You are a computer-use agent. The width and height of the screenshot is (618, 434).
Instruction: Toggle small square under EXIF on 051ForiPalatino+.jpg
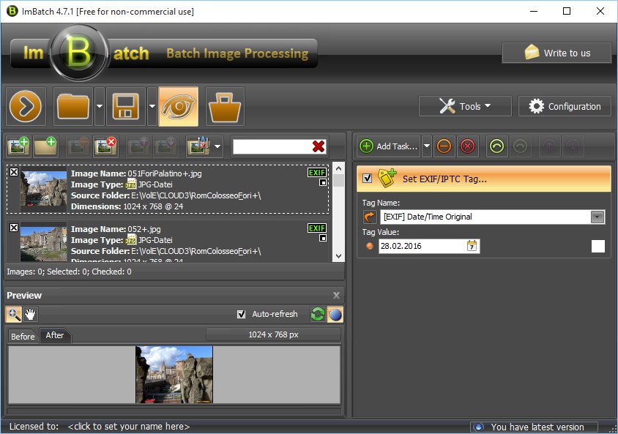point(323,182)
